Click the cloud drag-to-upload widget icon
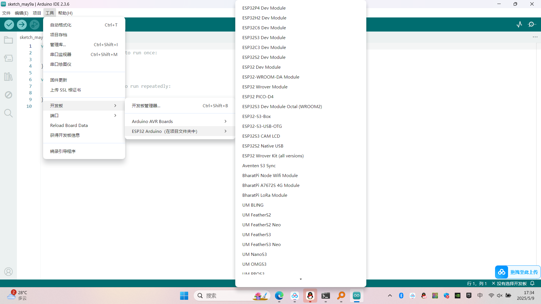541x304 pixels. click(x=502, y=272)
